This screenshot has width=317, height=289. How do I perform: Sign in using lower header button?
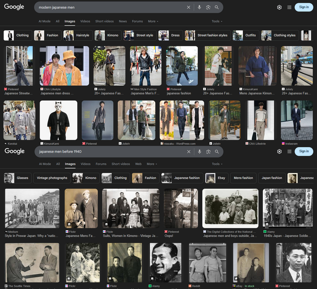(x=304, y=151)
